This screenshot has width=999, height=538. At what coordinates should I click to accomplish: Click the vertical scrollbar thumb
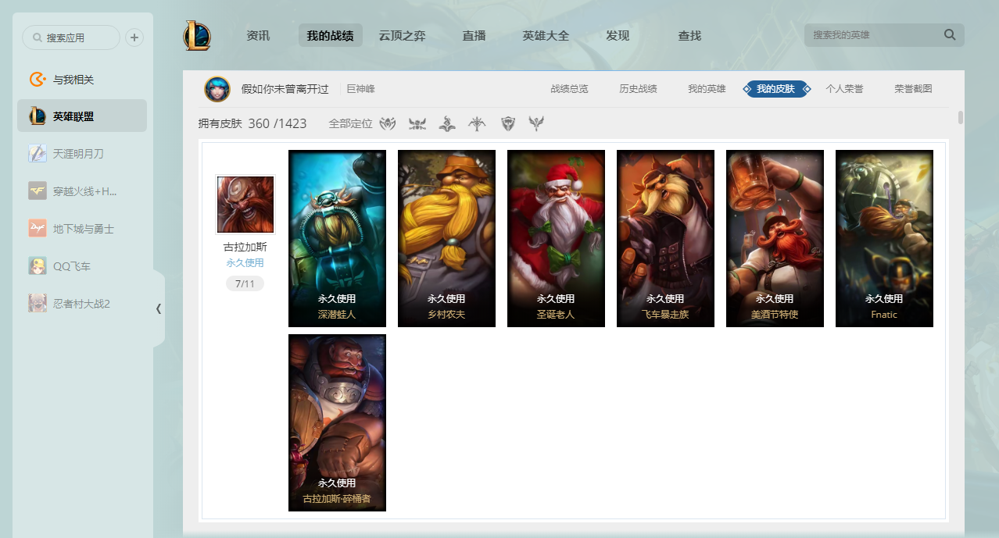[x=961, y=118]
